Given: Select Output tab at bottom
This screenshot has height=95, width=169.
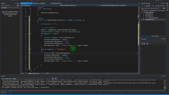Looking at the screenshot, I should coord(10,92).
